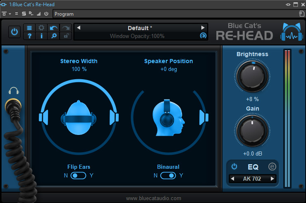Viewport: 306px width, 203px height.
Task: Click the magnifier zoom icon
Action: 53,36
